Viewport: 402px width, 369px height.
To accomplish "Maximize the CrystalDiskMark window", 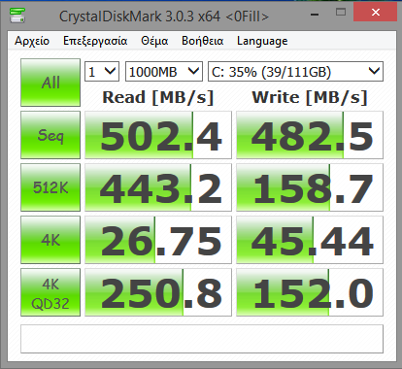I will (341, 13).
